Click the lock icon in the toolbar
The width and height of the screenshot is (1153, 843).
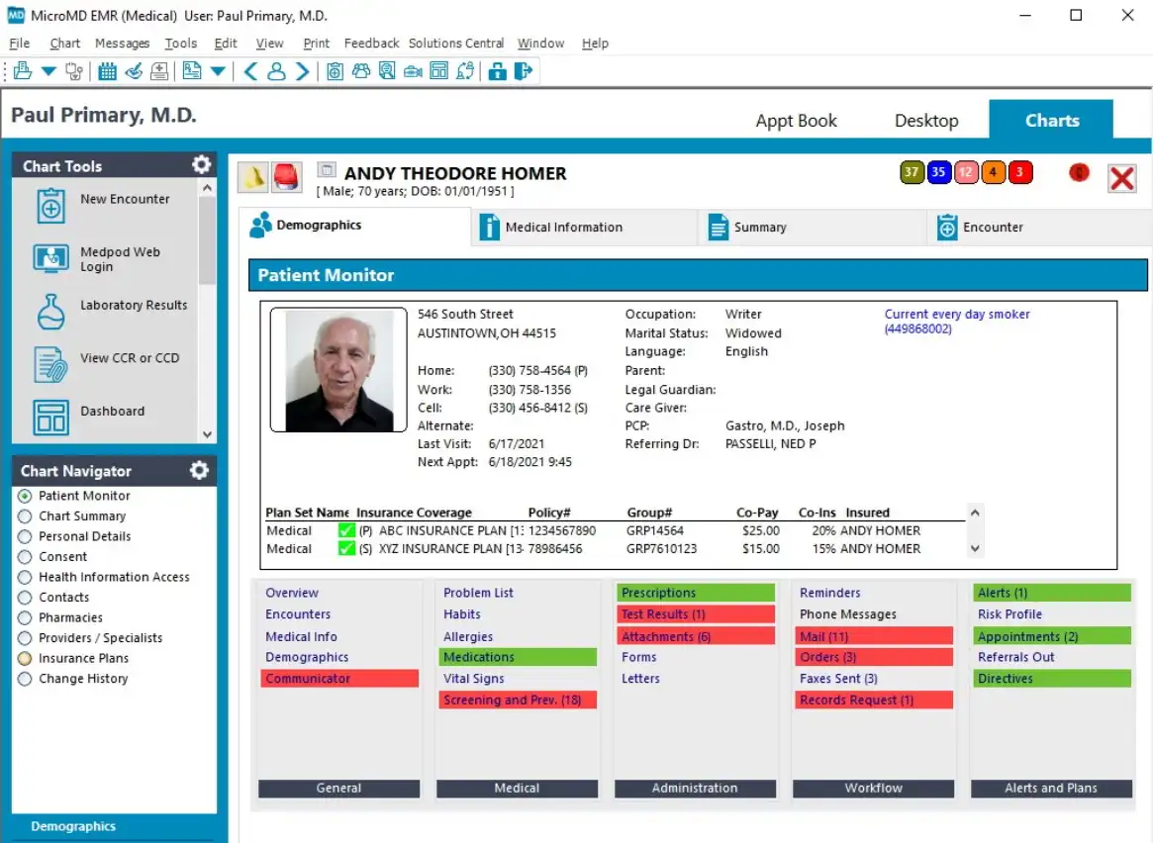click(497, 71)
